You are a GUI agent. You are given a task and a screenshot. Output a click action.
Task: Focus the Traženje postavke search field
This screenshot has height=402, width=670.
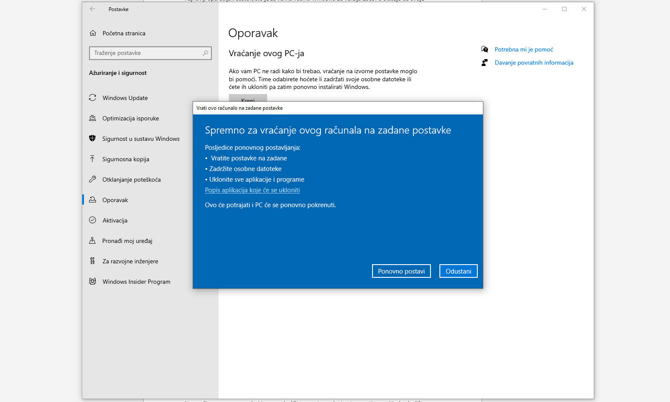pyautogui.click(x=145, y=53)
